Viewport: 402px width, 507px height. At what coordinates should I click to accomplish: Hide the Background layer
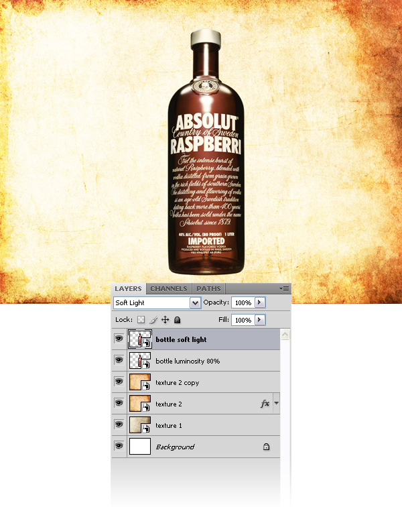(x=119, y=446)
